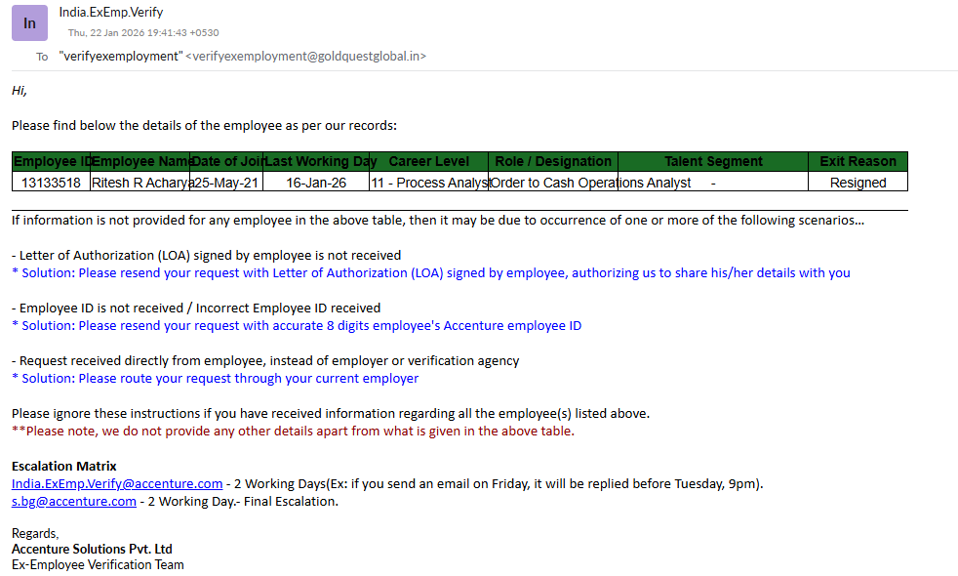The width and height of the screenshot is (958, 576).
Task: Click the Exit Reason column header
Action: [858, 162]
